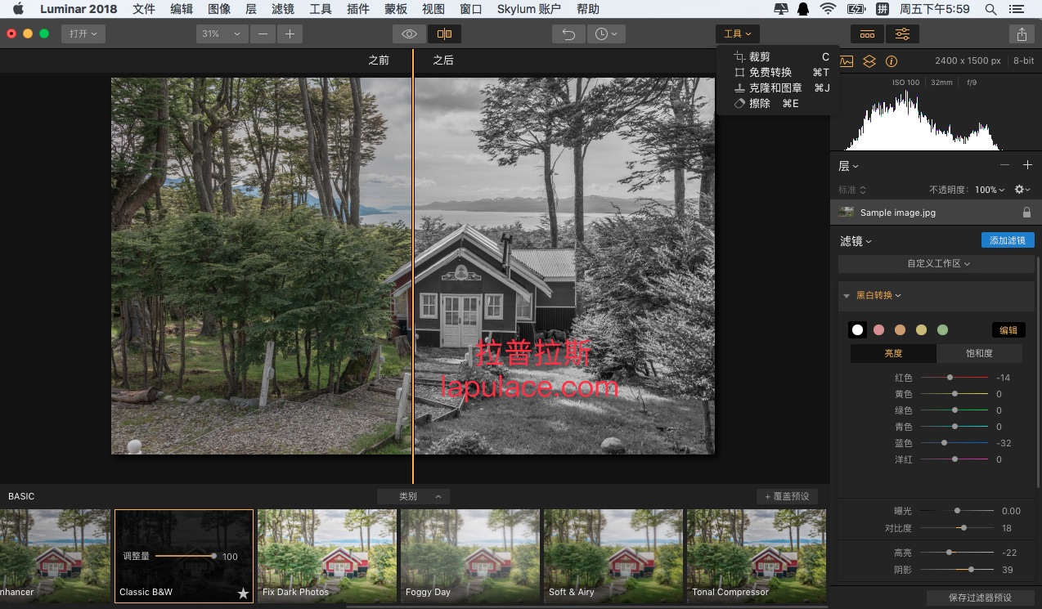
Task: Show the histogram panel icon
Action: coord(847,61)
